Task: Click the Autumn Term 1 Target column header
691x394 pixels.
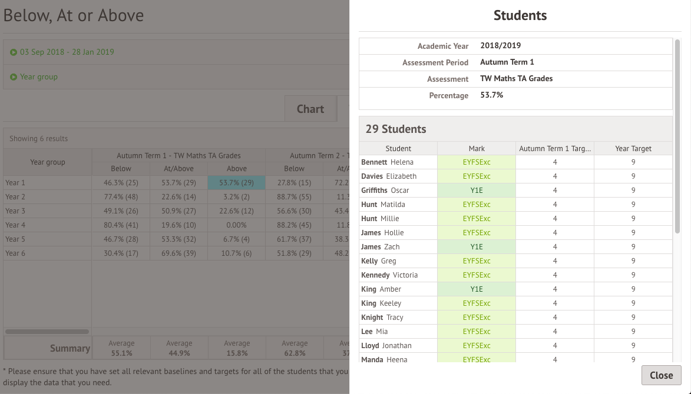Action: 555,148
